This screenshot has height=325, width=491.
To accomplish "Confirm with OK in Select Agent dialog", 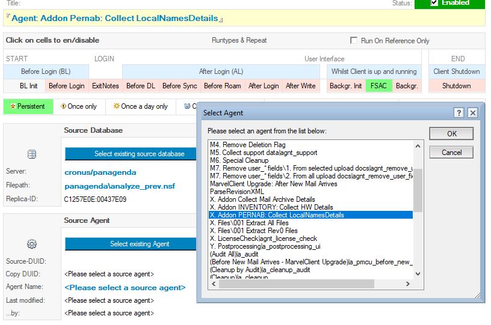I will (451, 134).
